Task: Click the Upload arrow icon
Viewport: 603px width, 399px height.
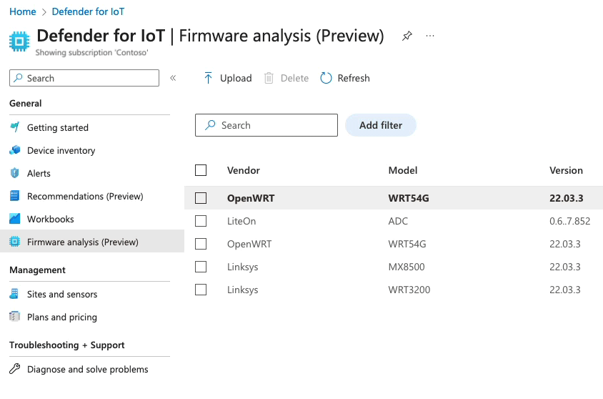Action: [208, 78]
